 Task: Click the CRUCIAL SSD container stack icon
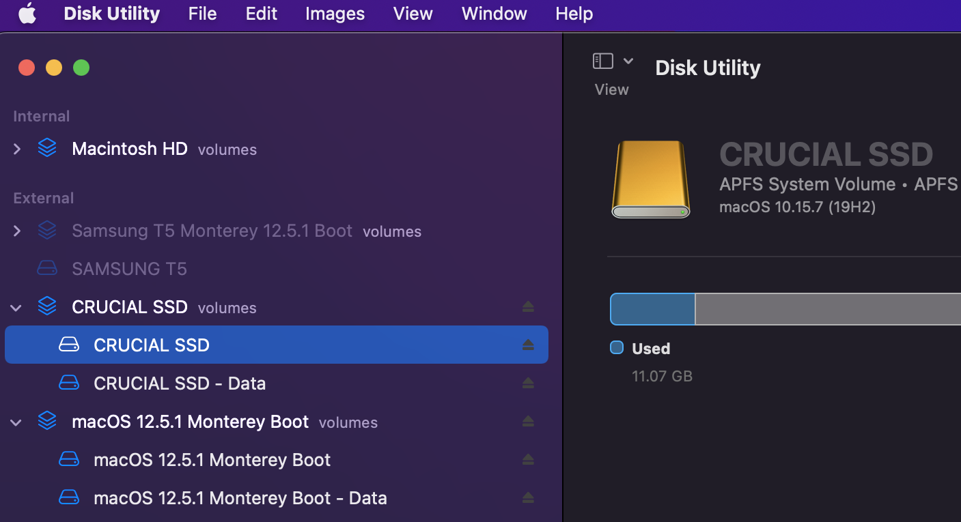(46, 306)
